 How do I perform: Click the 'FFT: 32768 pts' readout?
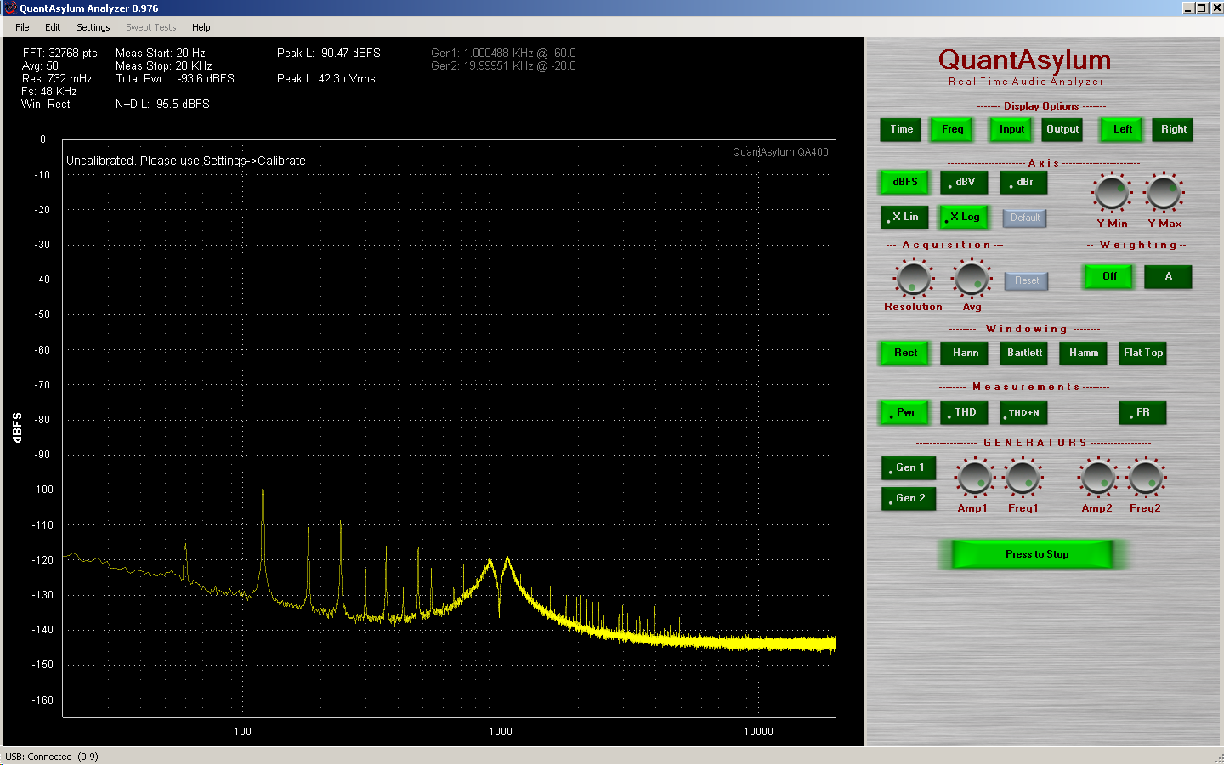tap(59, 53)
